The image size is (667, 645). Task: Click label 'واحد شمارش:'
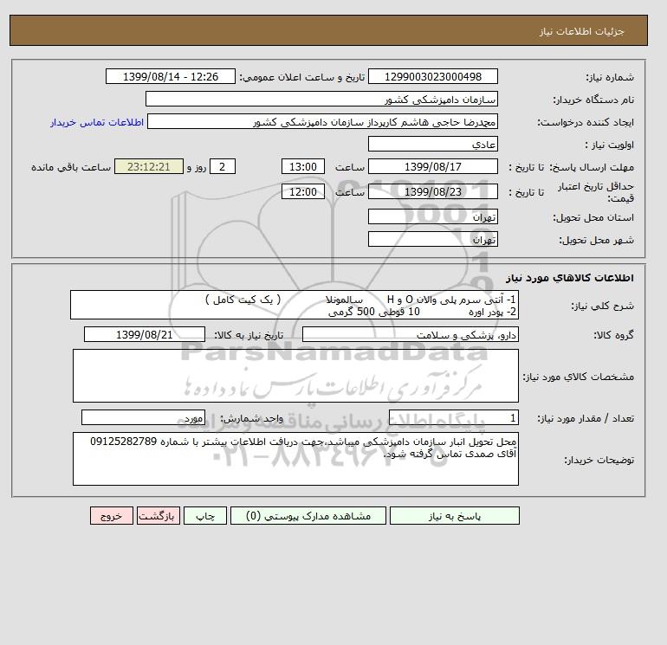pos(252,419)
